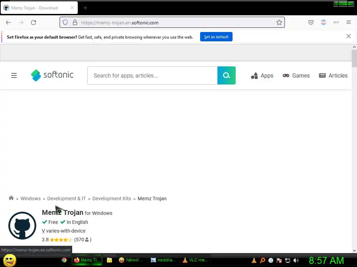Open the smiley face start button
The height and width of the screenshot is (267, 357).
coord(9,260)
